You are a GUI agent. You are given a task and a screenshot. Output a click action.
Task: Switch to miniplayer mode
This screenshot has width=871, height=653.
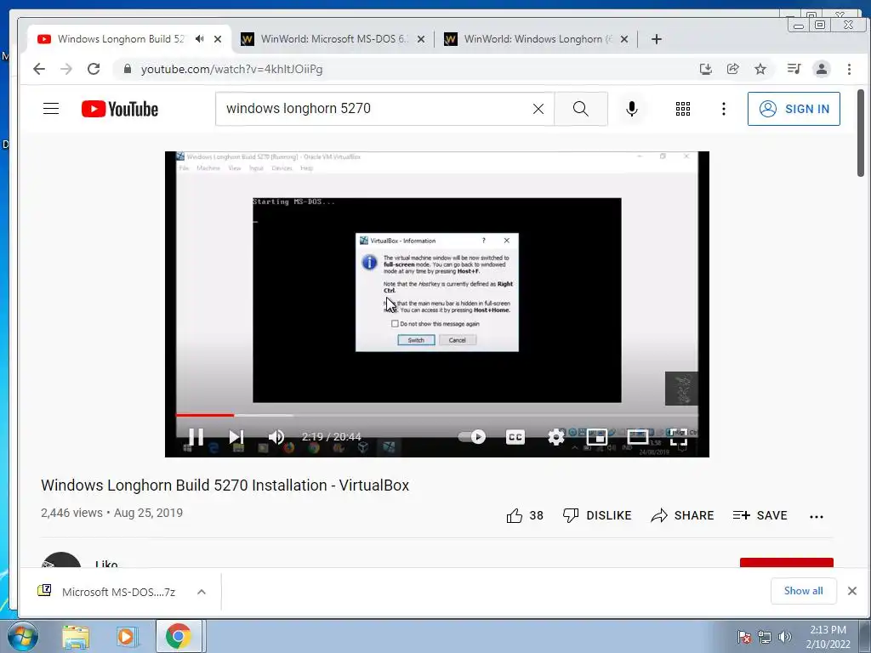[596, 437]
